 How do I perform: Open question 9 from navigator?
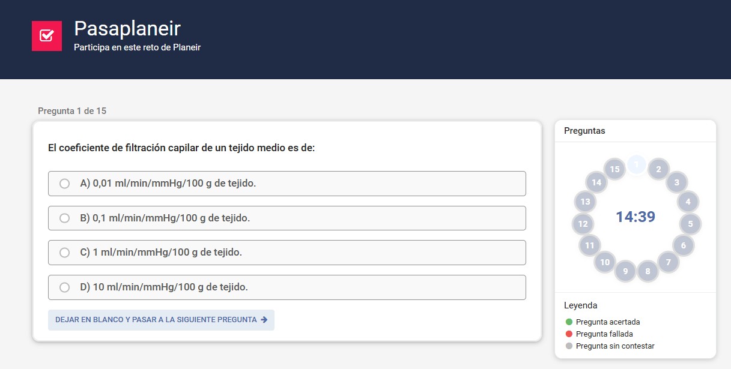[x=625, y=271]
